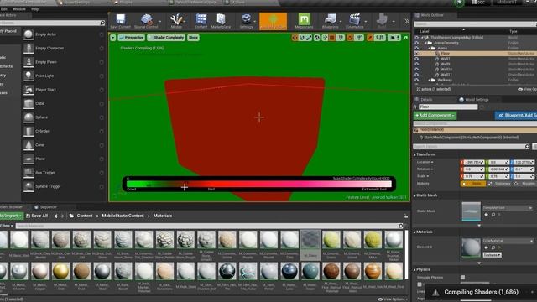Go back in content browser history
This screenshot has height=302, width=537.
click(x=56, y=216)
